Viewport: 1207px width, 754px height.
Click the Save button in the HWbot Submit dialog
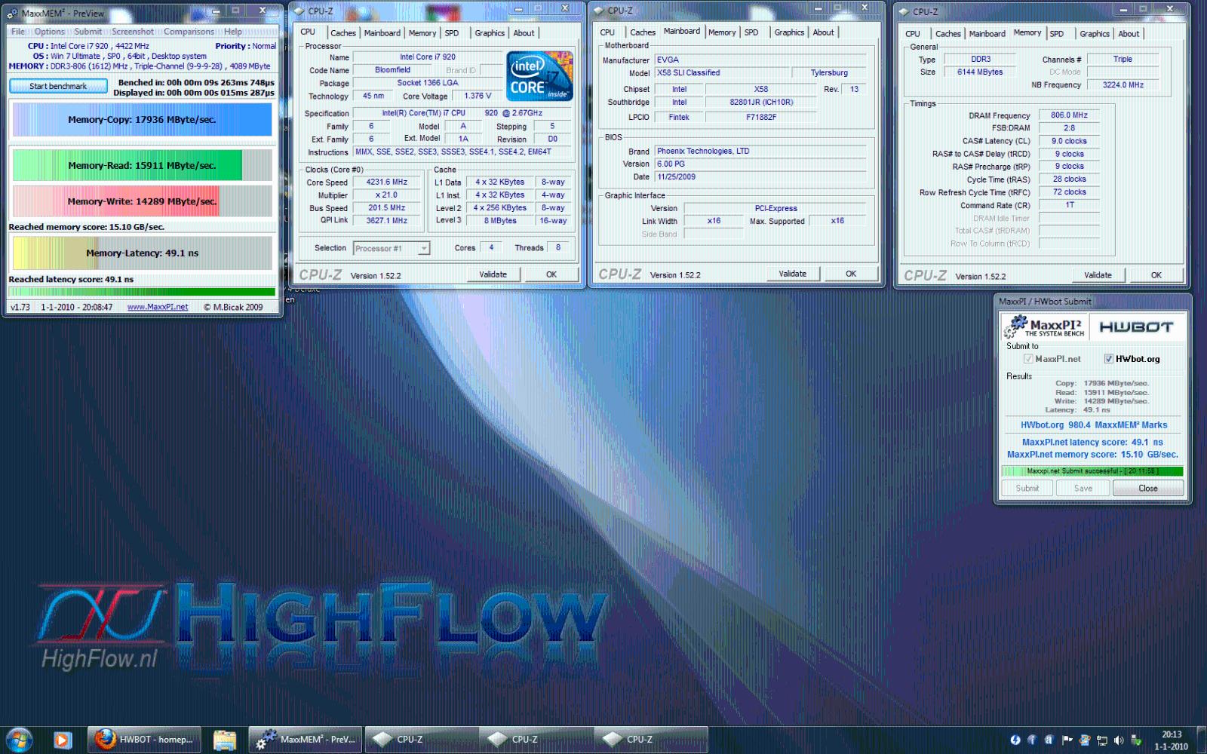pyautogui.click(x=1083, y=488)
